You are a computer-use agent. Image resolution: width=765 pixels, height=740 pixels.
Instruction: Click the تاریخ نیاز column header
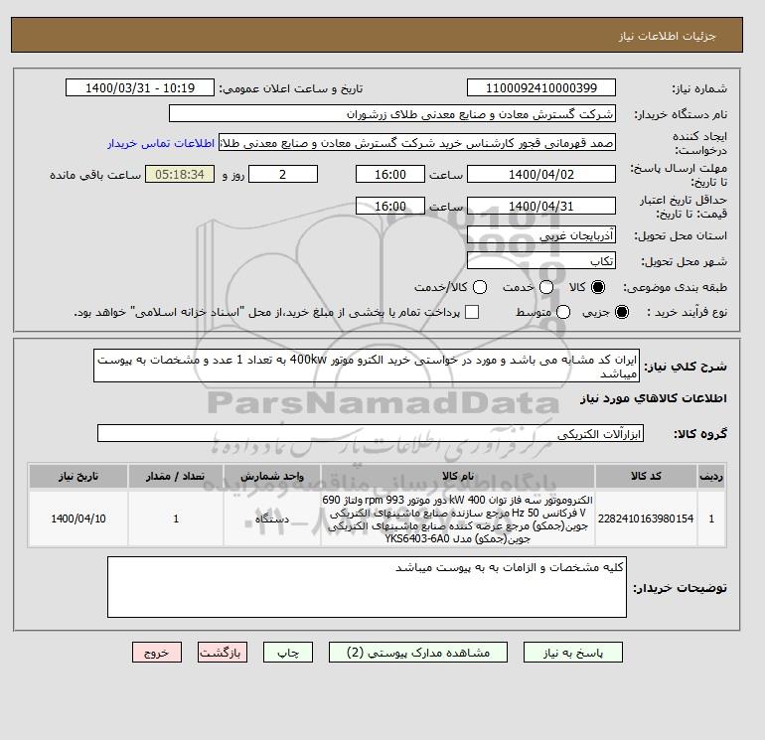[x=78, y=476]
